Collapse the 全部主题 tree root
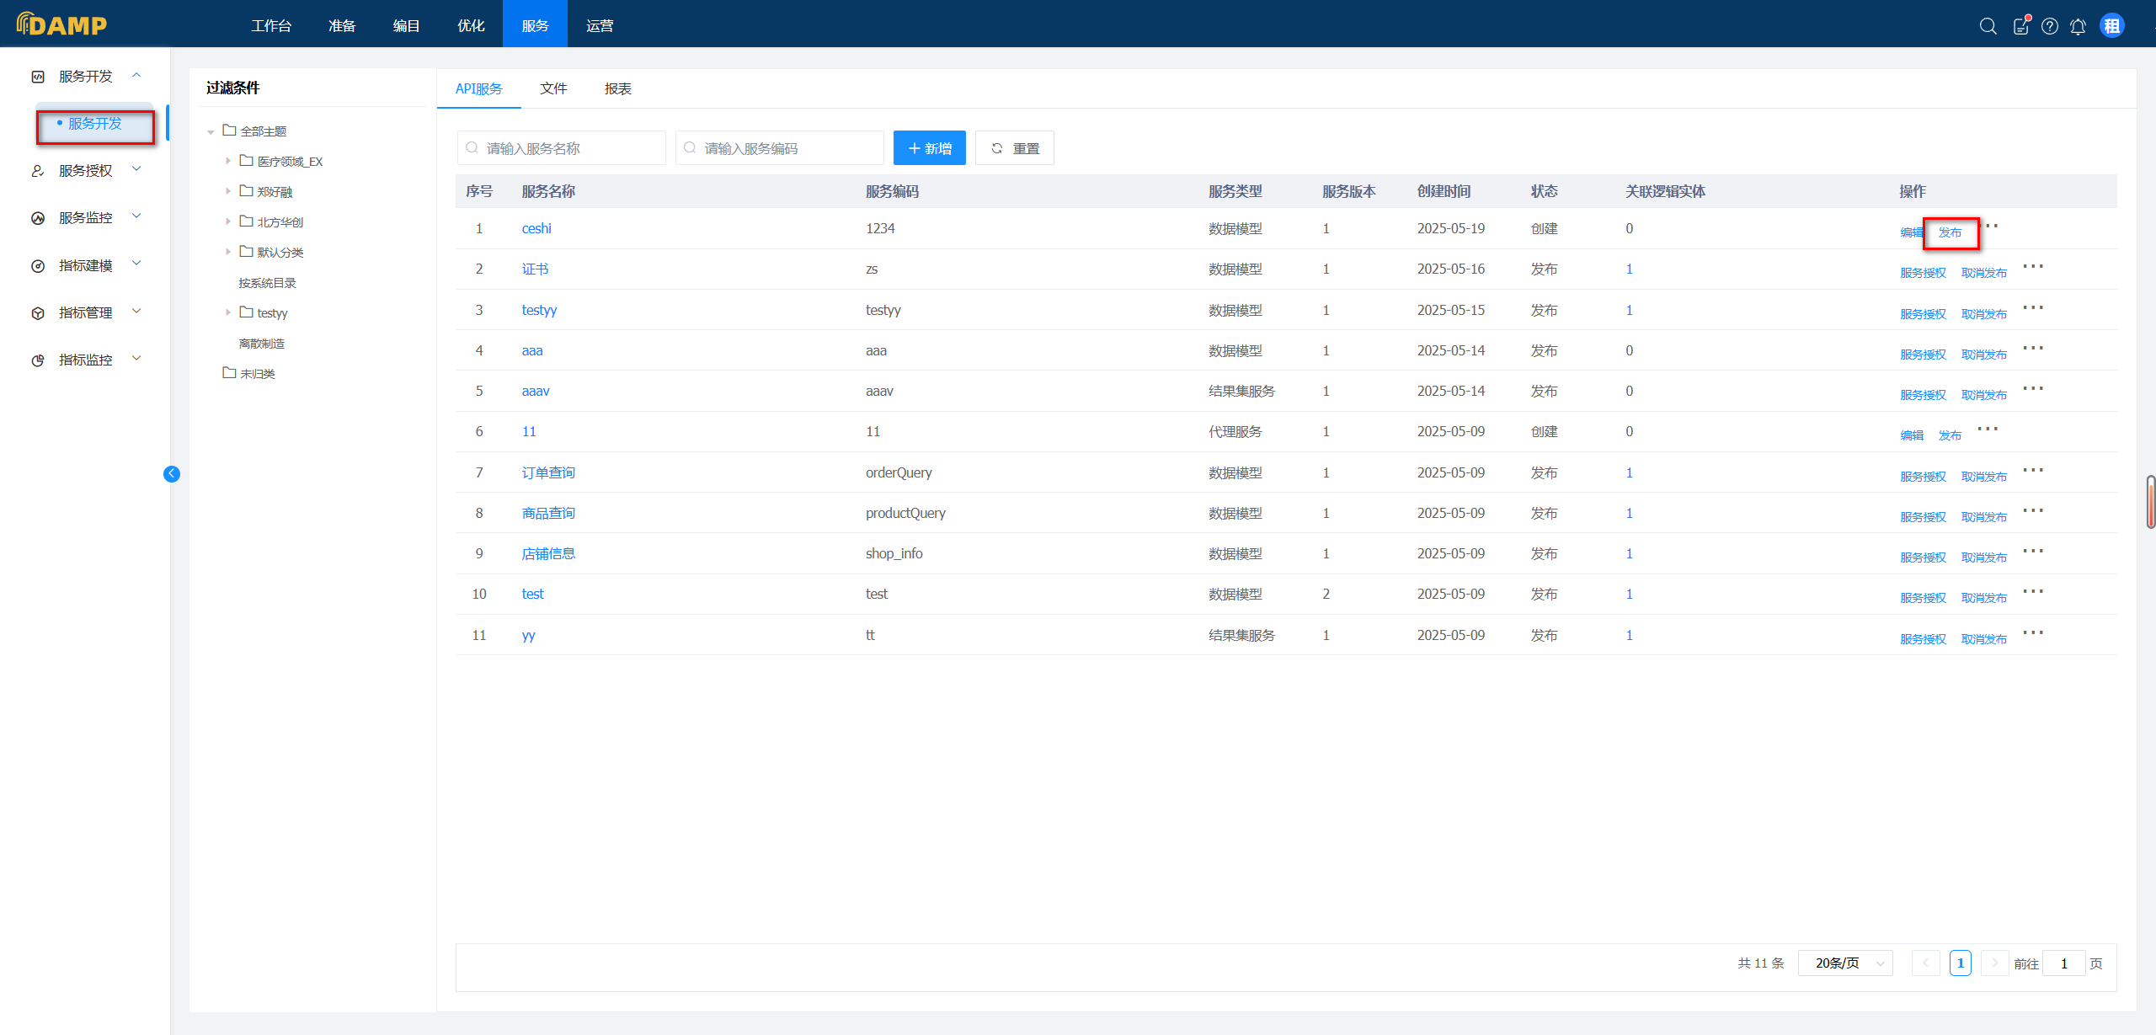Image resolution: width=2156 pixels, height=1035 pixels. point(211,131)
